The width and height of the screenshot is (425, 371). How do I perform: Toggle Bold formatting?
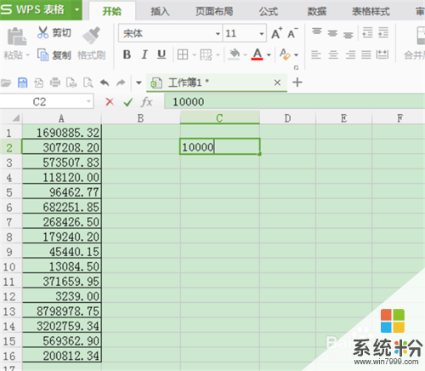point(127,54)
